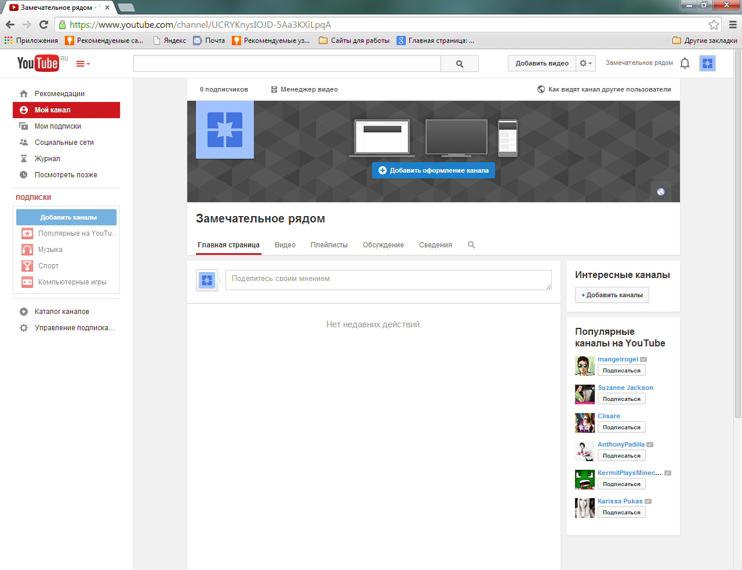The height and width of the screenshot is (570, 742).
Task: Subscribe to KermitPlaysMinecraft
Action: pyautogui.click(x=621, y=484)
